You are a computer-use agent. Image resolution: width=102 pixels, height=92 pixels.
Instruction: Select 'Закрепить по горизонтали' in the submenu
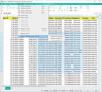click(x=57, y=36)
